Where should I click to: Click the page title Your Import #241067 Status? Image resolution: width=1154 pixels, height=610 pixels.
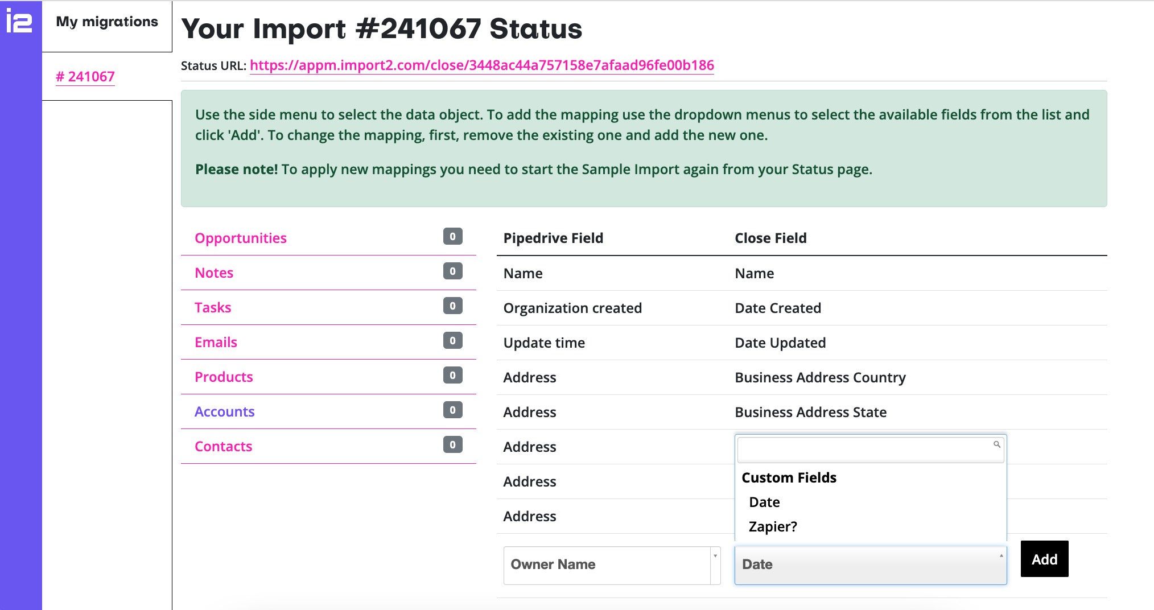coord(382,28)
